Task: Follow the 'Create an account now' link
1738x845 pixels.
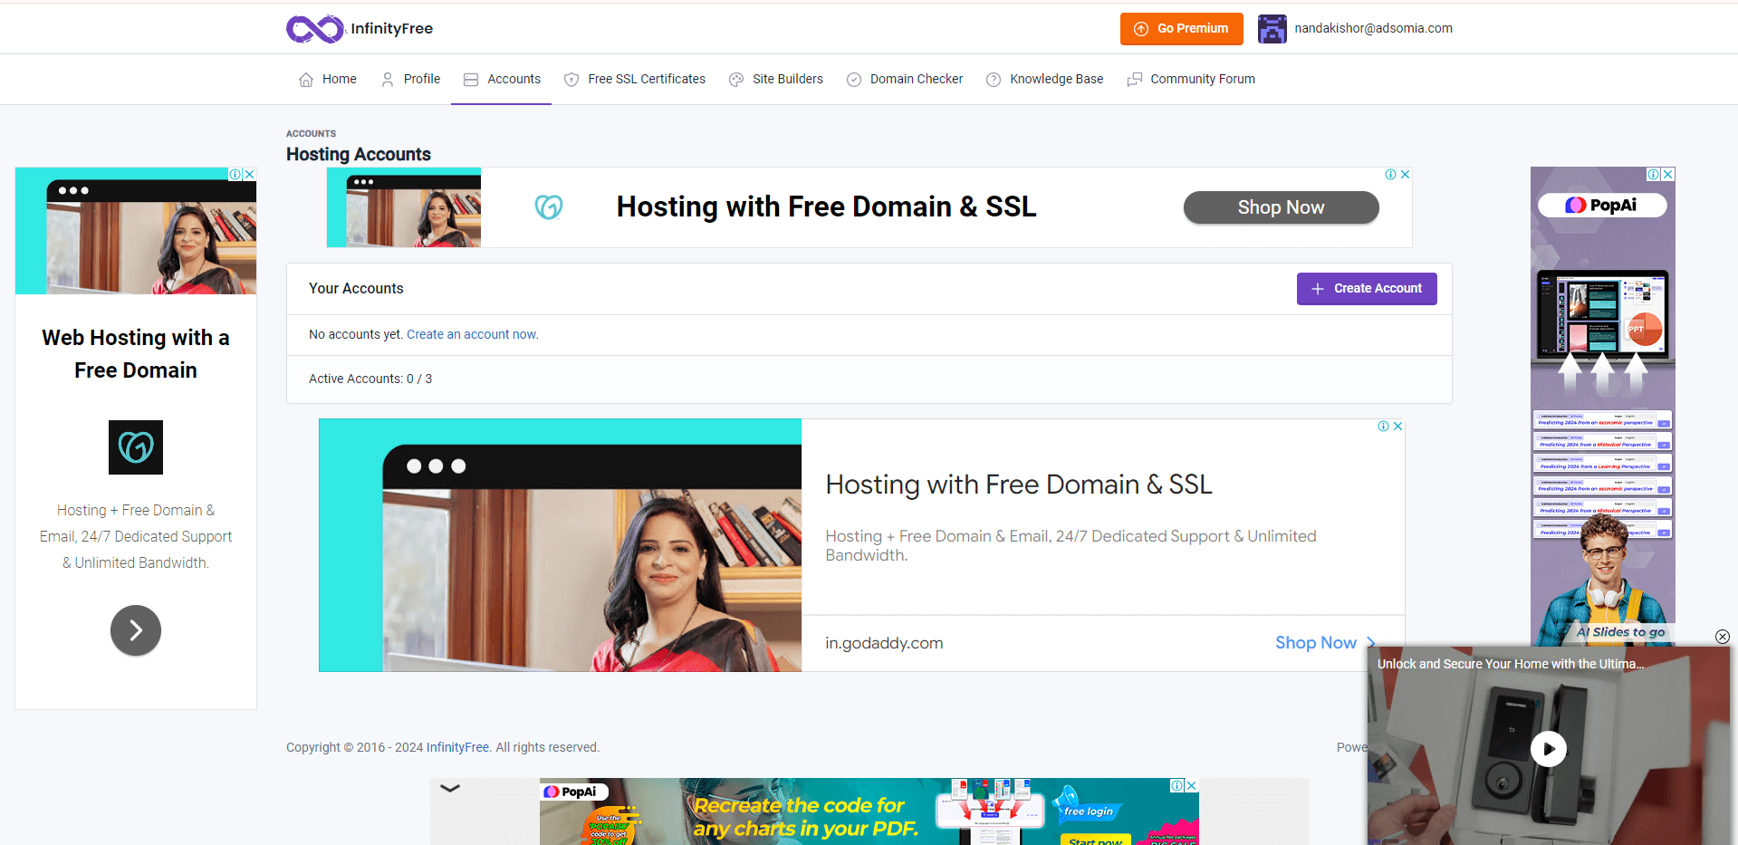Action: pos(472,334)
